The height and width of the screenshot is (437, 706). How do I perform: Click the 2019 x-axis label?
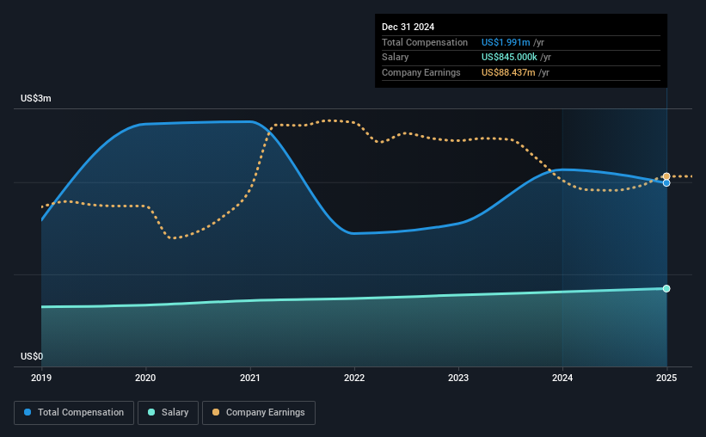(41, 378)
